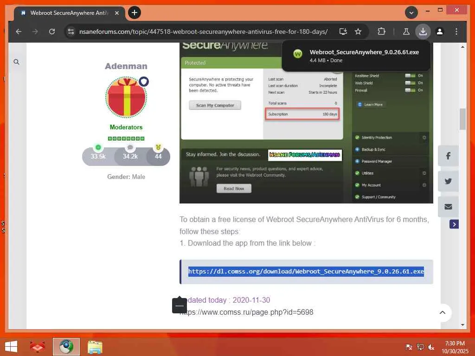Open the taskbar clock and date
The height and width of the screenshot is (356, 475).
coord(455,347)
